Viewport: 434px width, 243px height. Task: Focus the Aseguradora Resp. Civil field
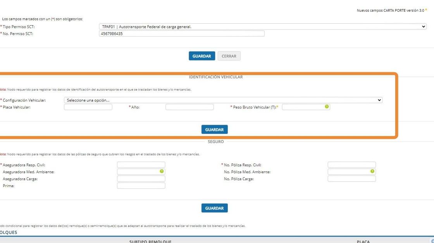(x=141, y=165)
